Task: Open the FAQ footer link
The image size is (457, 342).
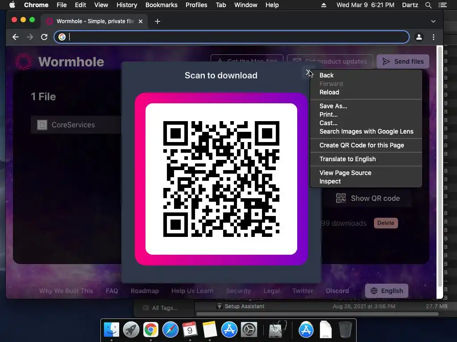Action: point(112,291)
